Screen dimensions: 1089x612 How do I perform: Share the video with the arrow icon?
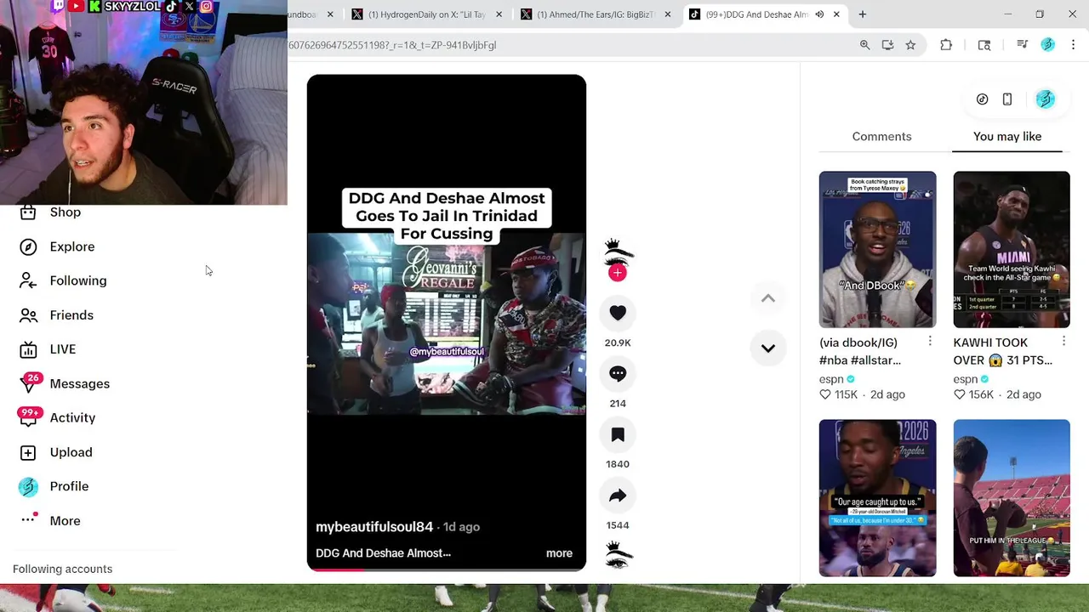coord(618,496)
